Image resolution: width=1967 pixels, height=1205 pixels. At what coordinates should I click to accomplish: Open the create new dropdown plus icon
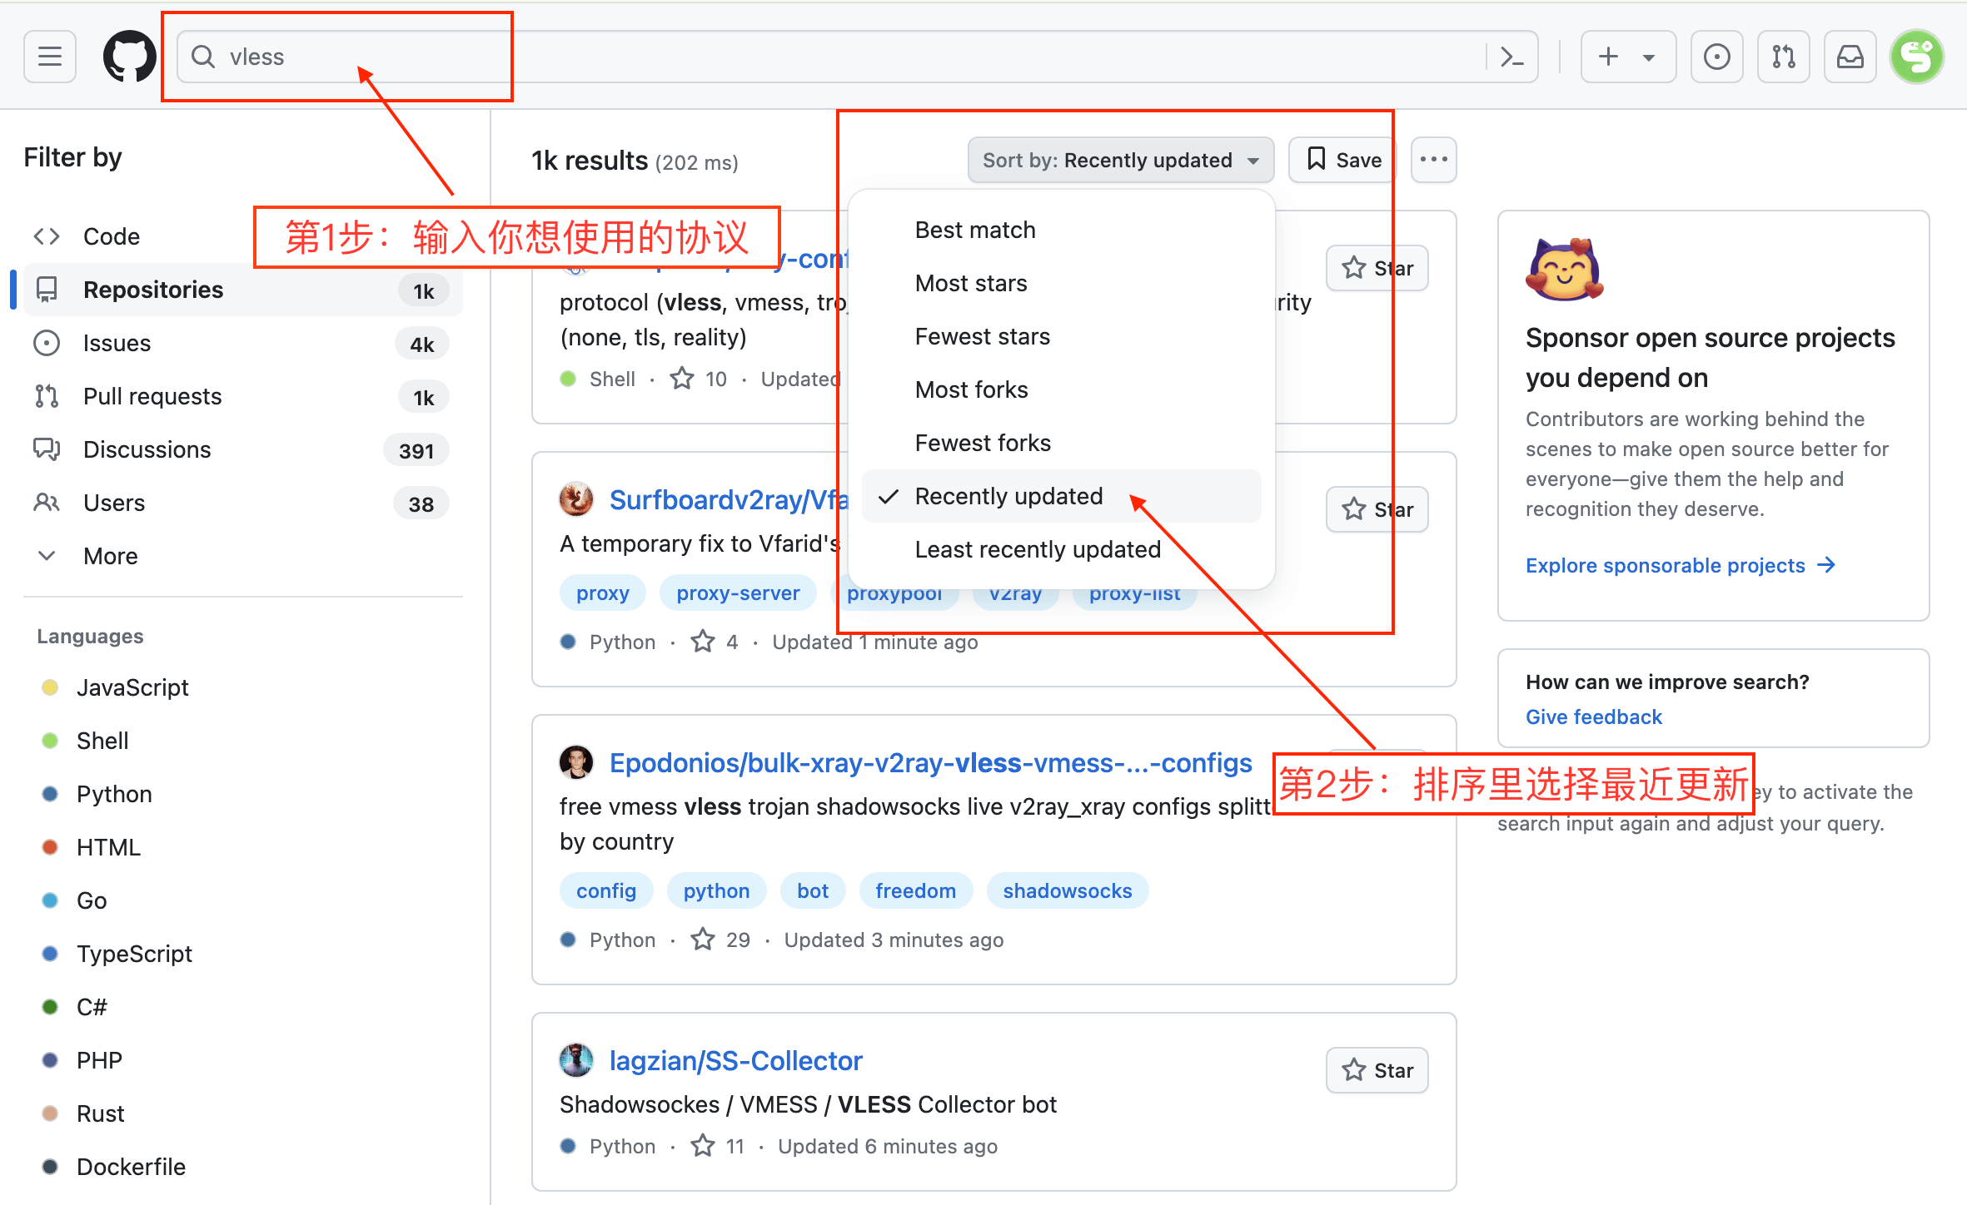(1607, 56)
